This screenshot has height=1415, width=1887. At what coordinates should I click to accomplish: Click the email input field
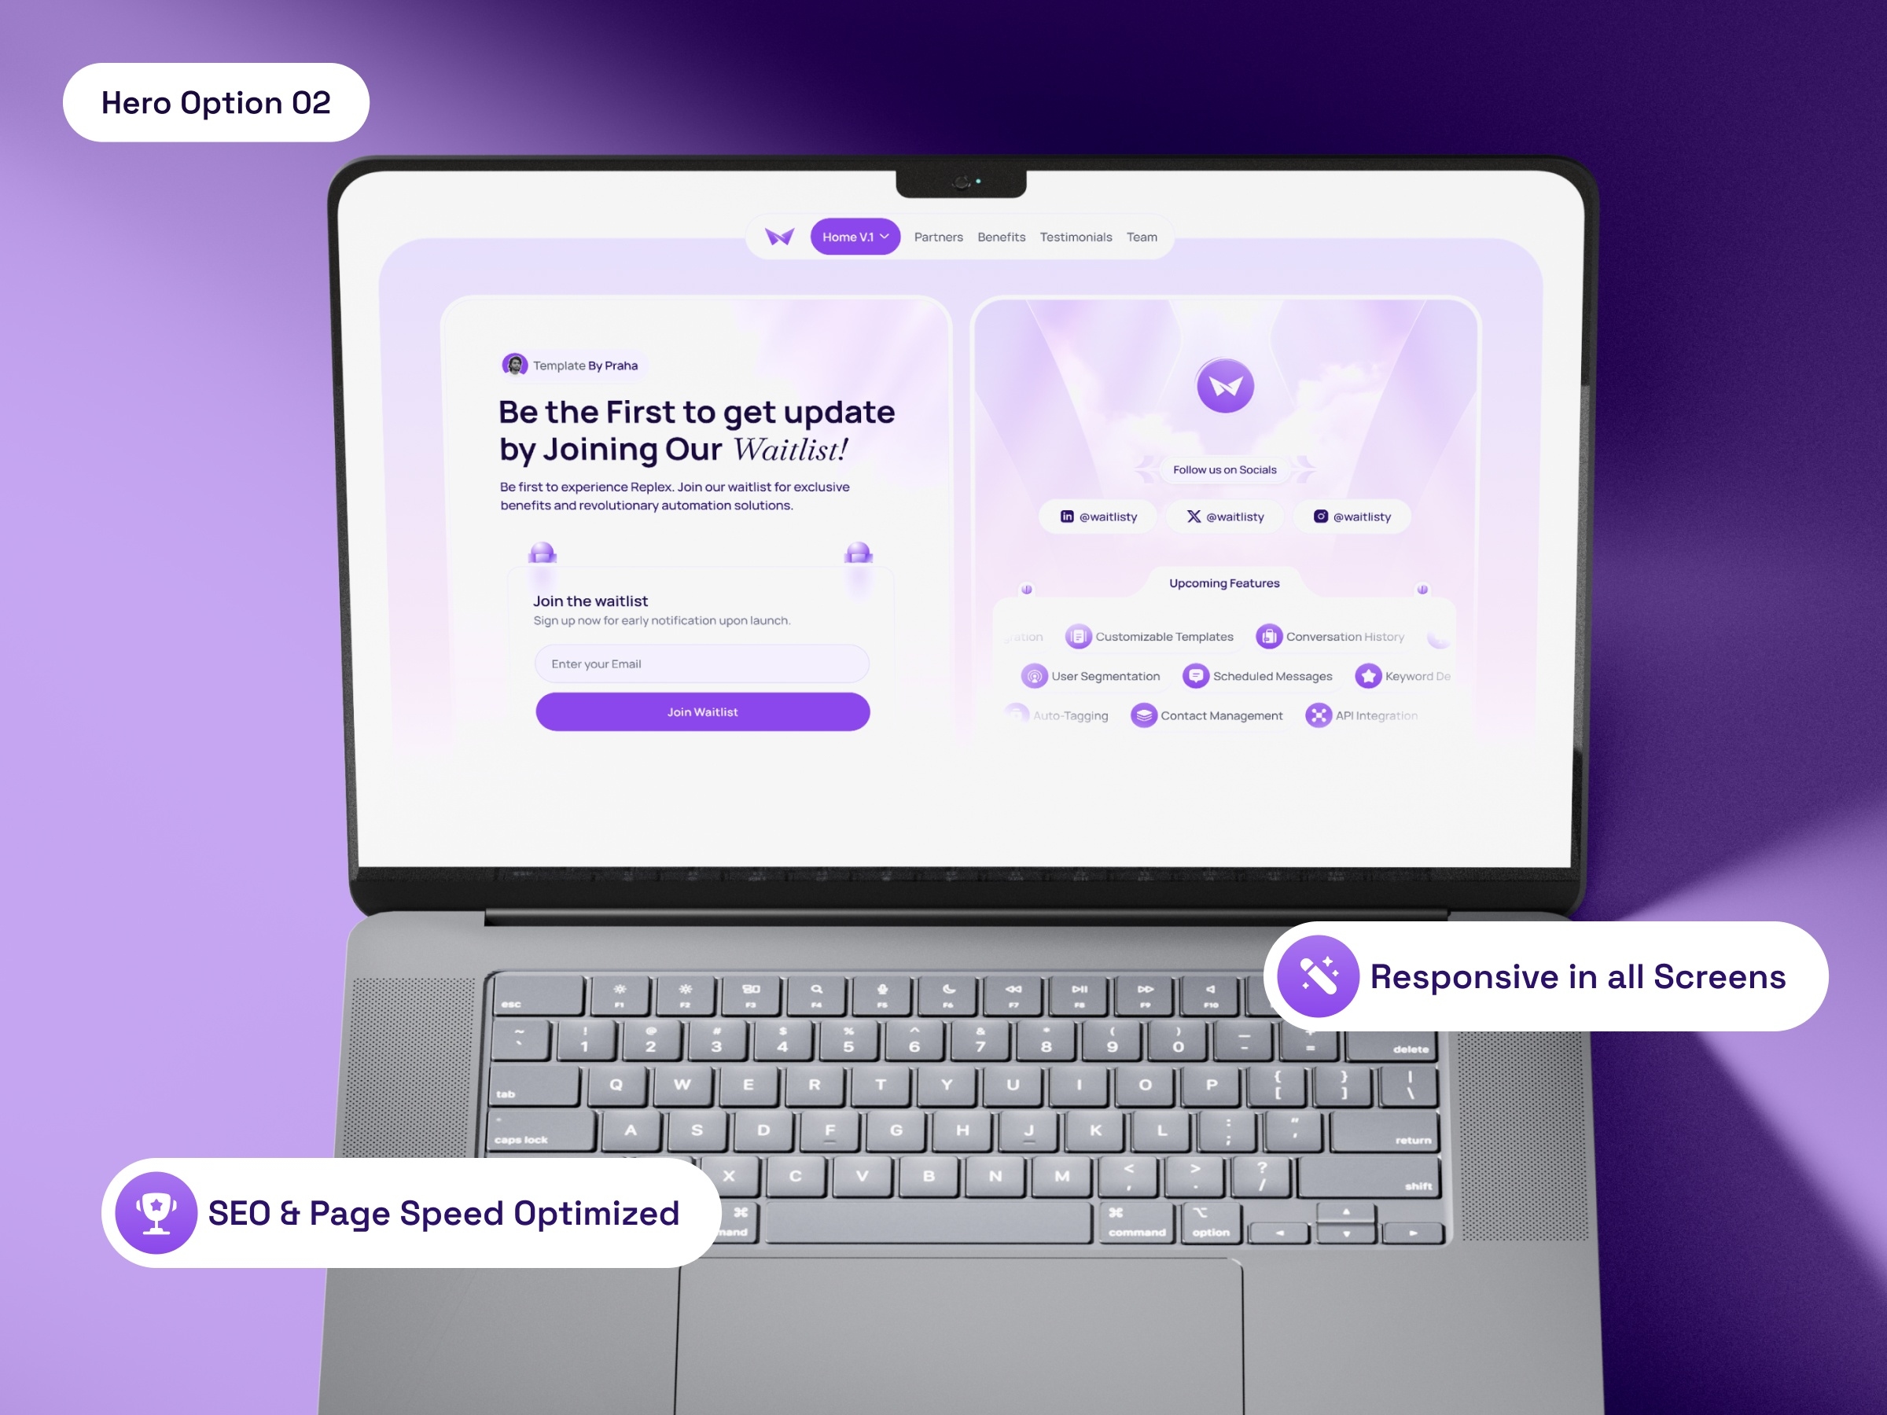click(x=700, y=664)
